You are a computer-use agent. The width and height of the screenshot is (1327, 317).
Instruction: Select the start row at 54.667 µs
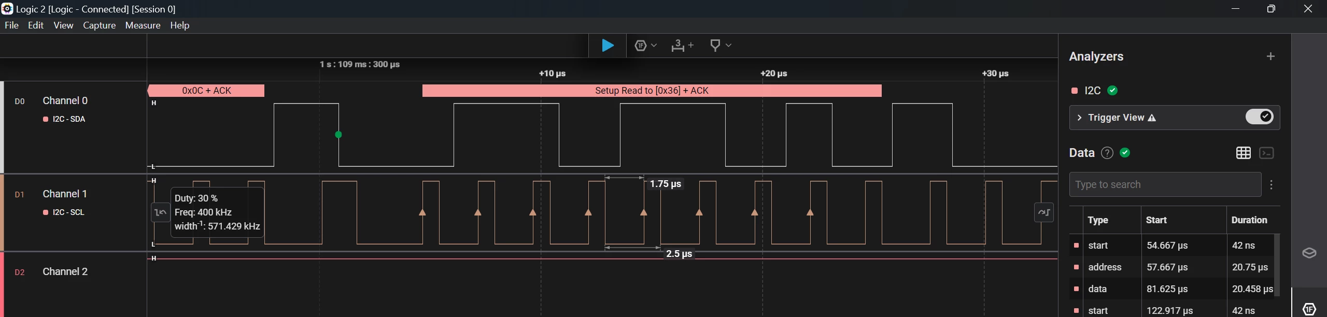coord(1171,245)
